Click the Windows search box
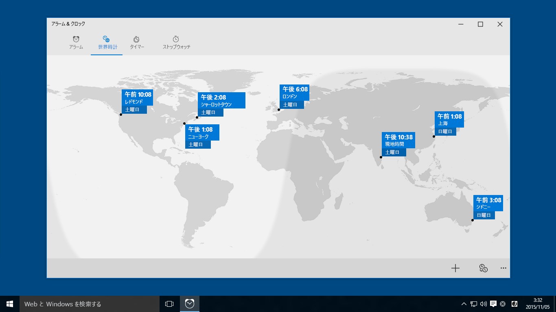The width and height of the screenshot is (556, 312). pos(90,303)
